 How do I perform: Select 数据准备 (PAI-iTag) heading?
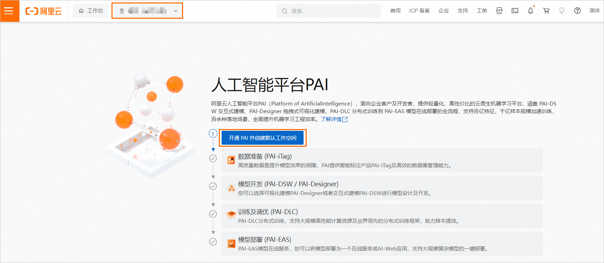265,156
